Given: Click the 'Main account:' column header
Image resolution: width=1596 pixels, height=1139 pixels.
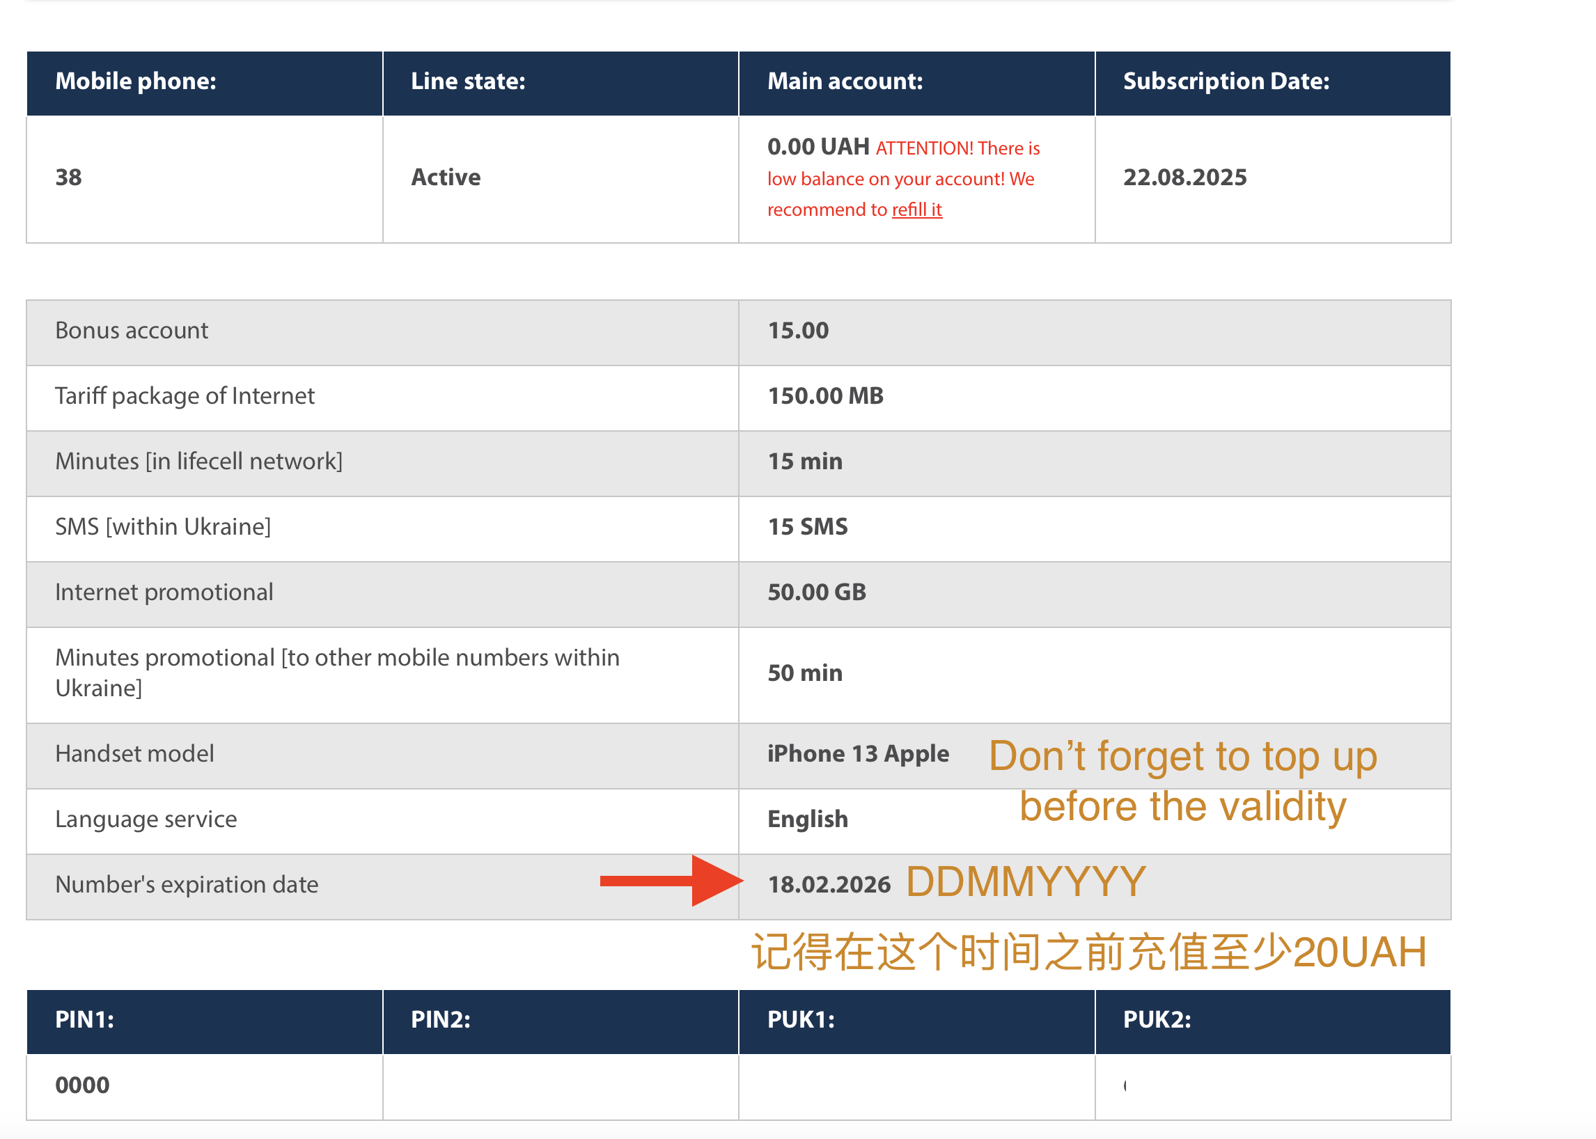Looking at the screenshot, I should pyautogui.click(x=845, y=81).
